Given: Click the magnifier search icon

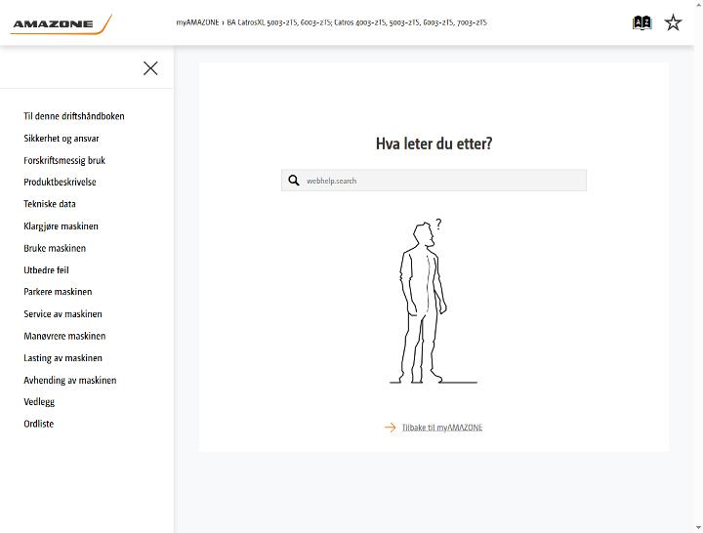Looking at the screenshot, I should (x=294, y=181).
